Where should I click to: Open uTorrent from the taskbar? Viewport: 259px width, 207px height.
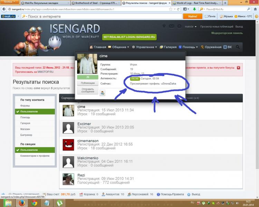pos(60,203)
